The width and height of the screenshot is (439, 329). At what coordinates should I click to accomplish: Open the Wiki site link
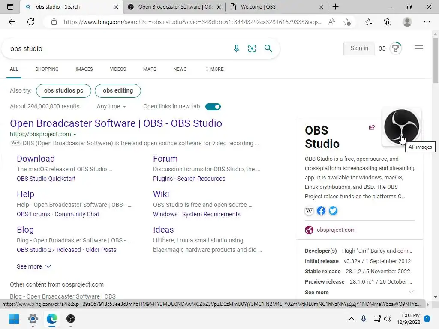pyautogui.click(x=161, y=194)
